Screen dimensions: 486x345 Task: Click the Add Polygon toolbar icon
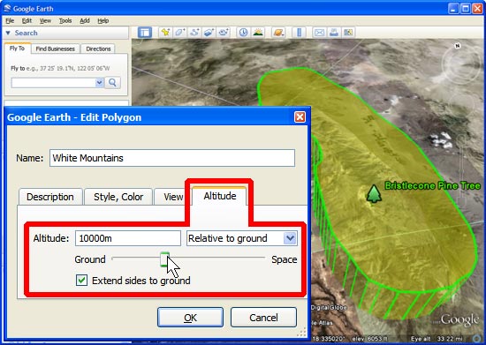click(179, 32)
